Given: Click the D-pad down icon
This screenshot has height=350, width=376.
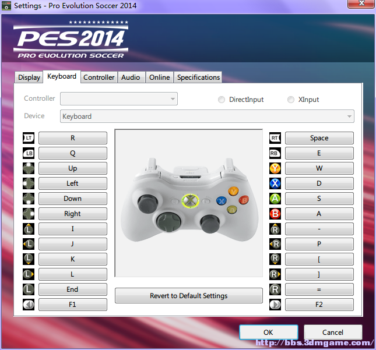Looking at the screenshot, I should coord(29,199).
